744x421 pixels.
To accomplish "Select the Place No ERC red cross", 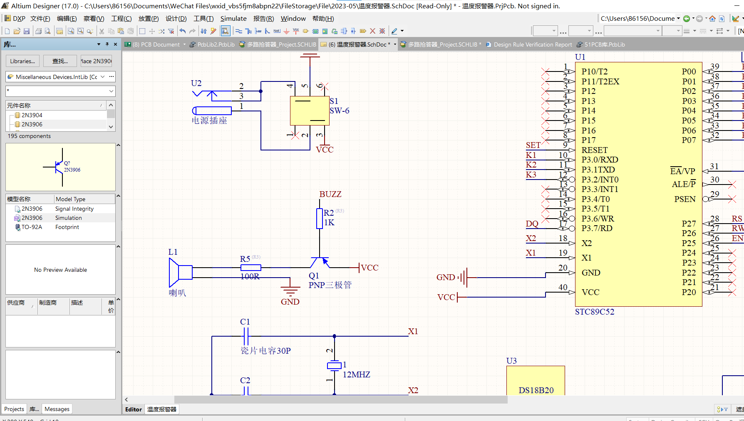I will coord(372,31).
